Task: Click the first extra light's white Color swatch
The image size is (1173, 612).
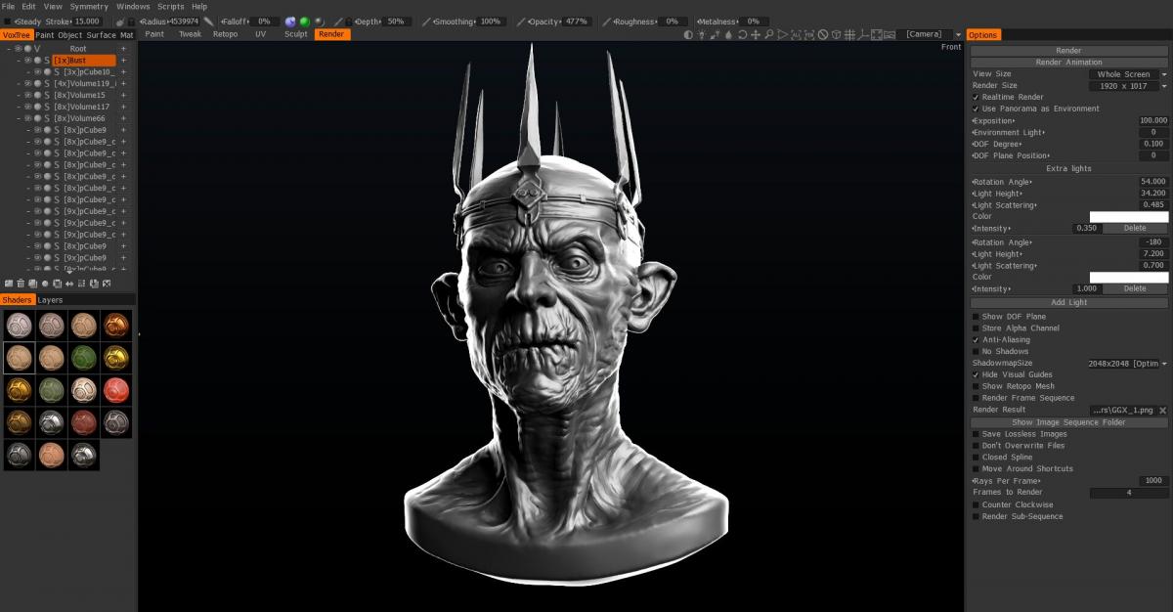Action: (x=1128, y=216)
